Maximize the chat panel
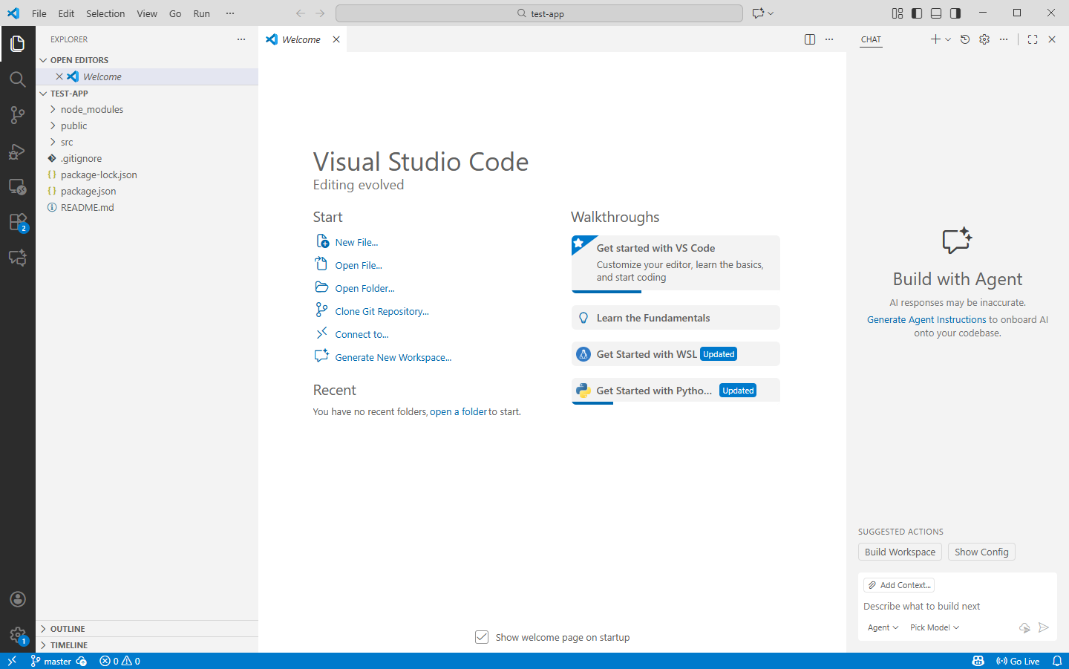 pyautogui.click(x=1033, y=39)
